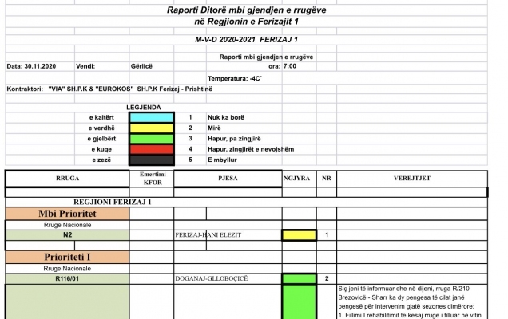Click the 'FERIZAJ-HANI ELEZIT' section cell
The image size is (508, 319).
pyautogui.click(x=228, y=235)
